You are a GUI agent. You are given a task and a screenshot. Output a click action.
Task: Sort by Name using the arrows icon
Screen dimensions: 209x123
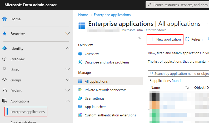click(187, 88)
